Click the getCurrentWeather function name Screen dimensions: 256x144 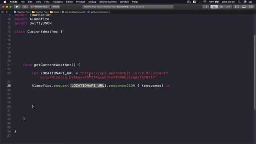(52, 65)
